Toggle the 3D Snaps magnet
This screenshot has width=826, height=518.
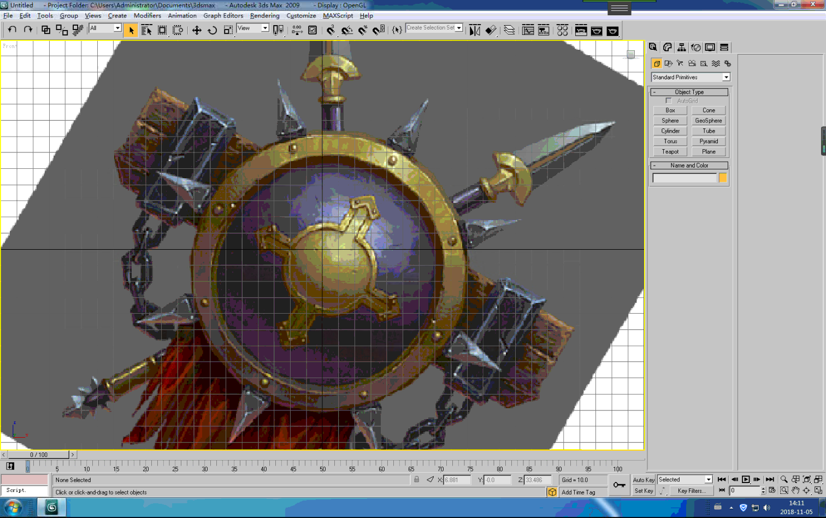tap(331, 30)
